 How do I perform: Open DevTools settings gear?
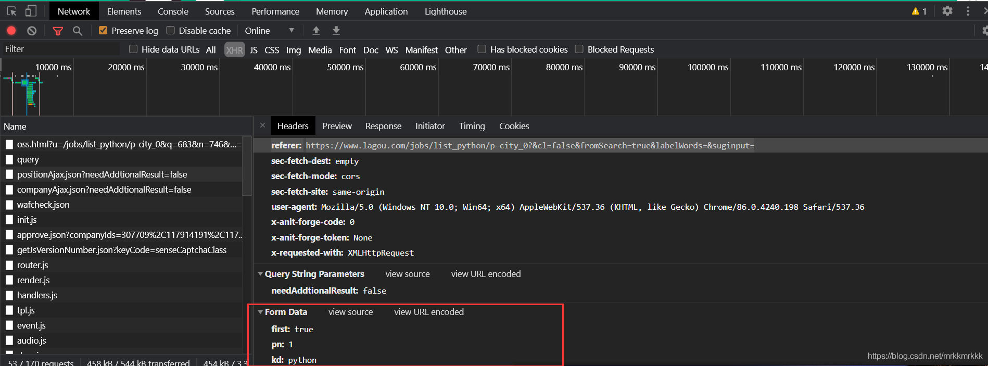(947, 11)
